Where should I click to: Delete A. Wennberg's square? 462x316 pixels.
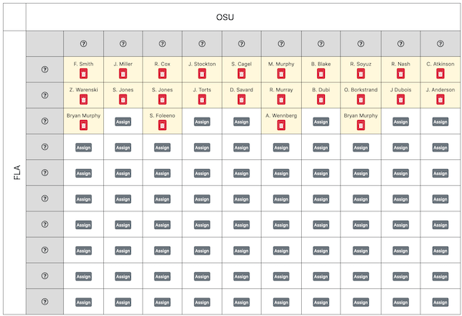point(281,125)
